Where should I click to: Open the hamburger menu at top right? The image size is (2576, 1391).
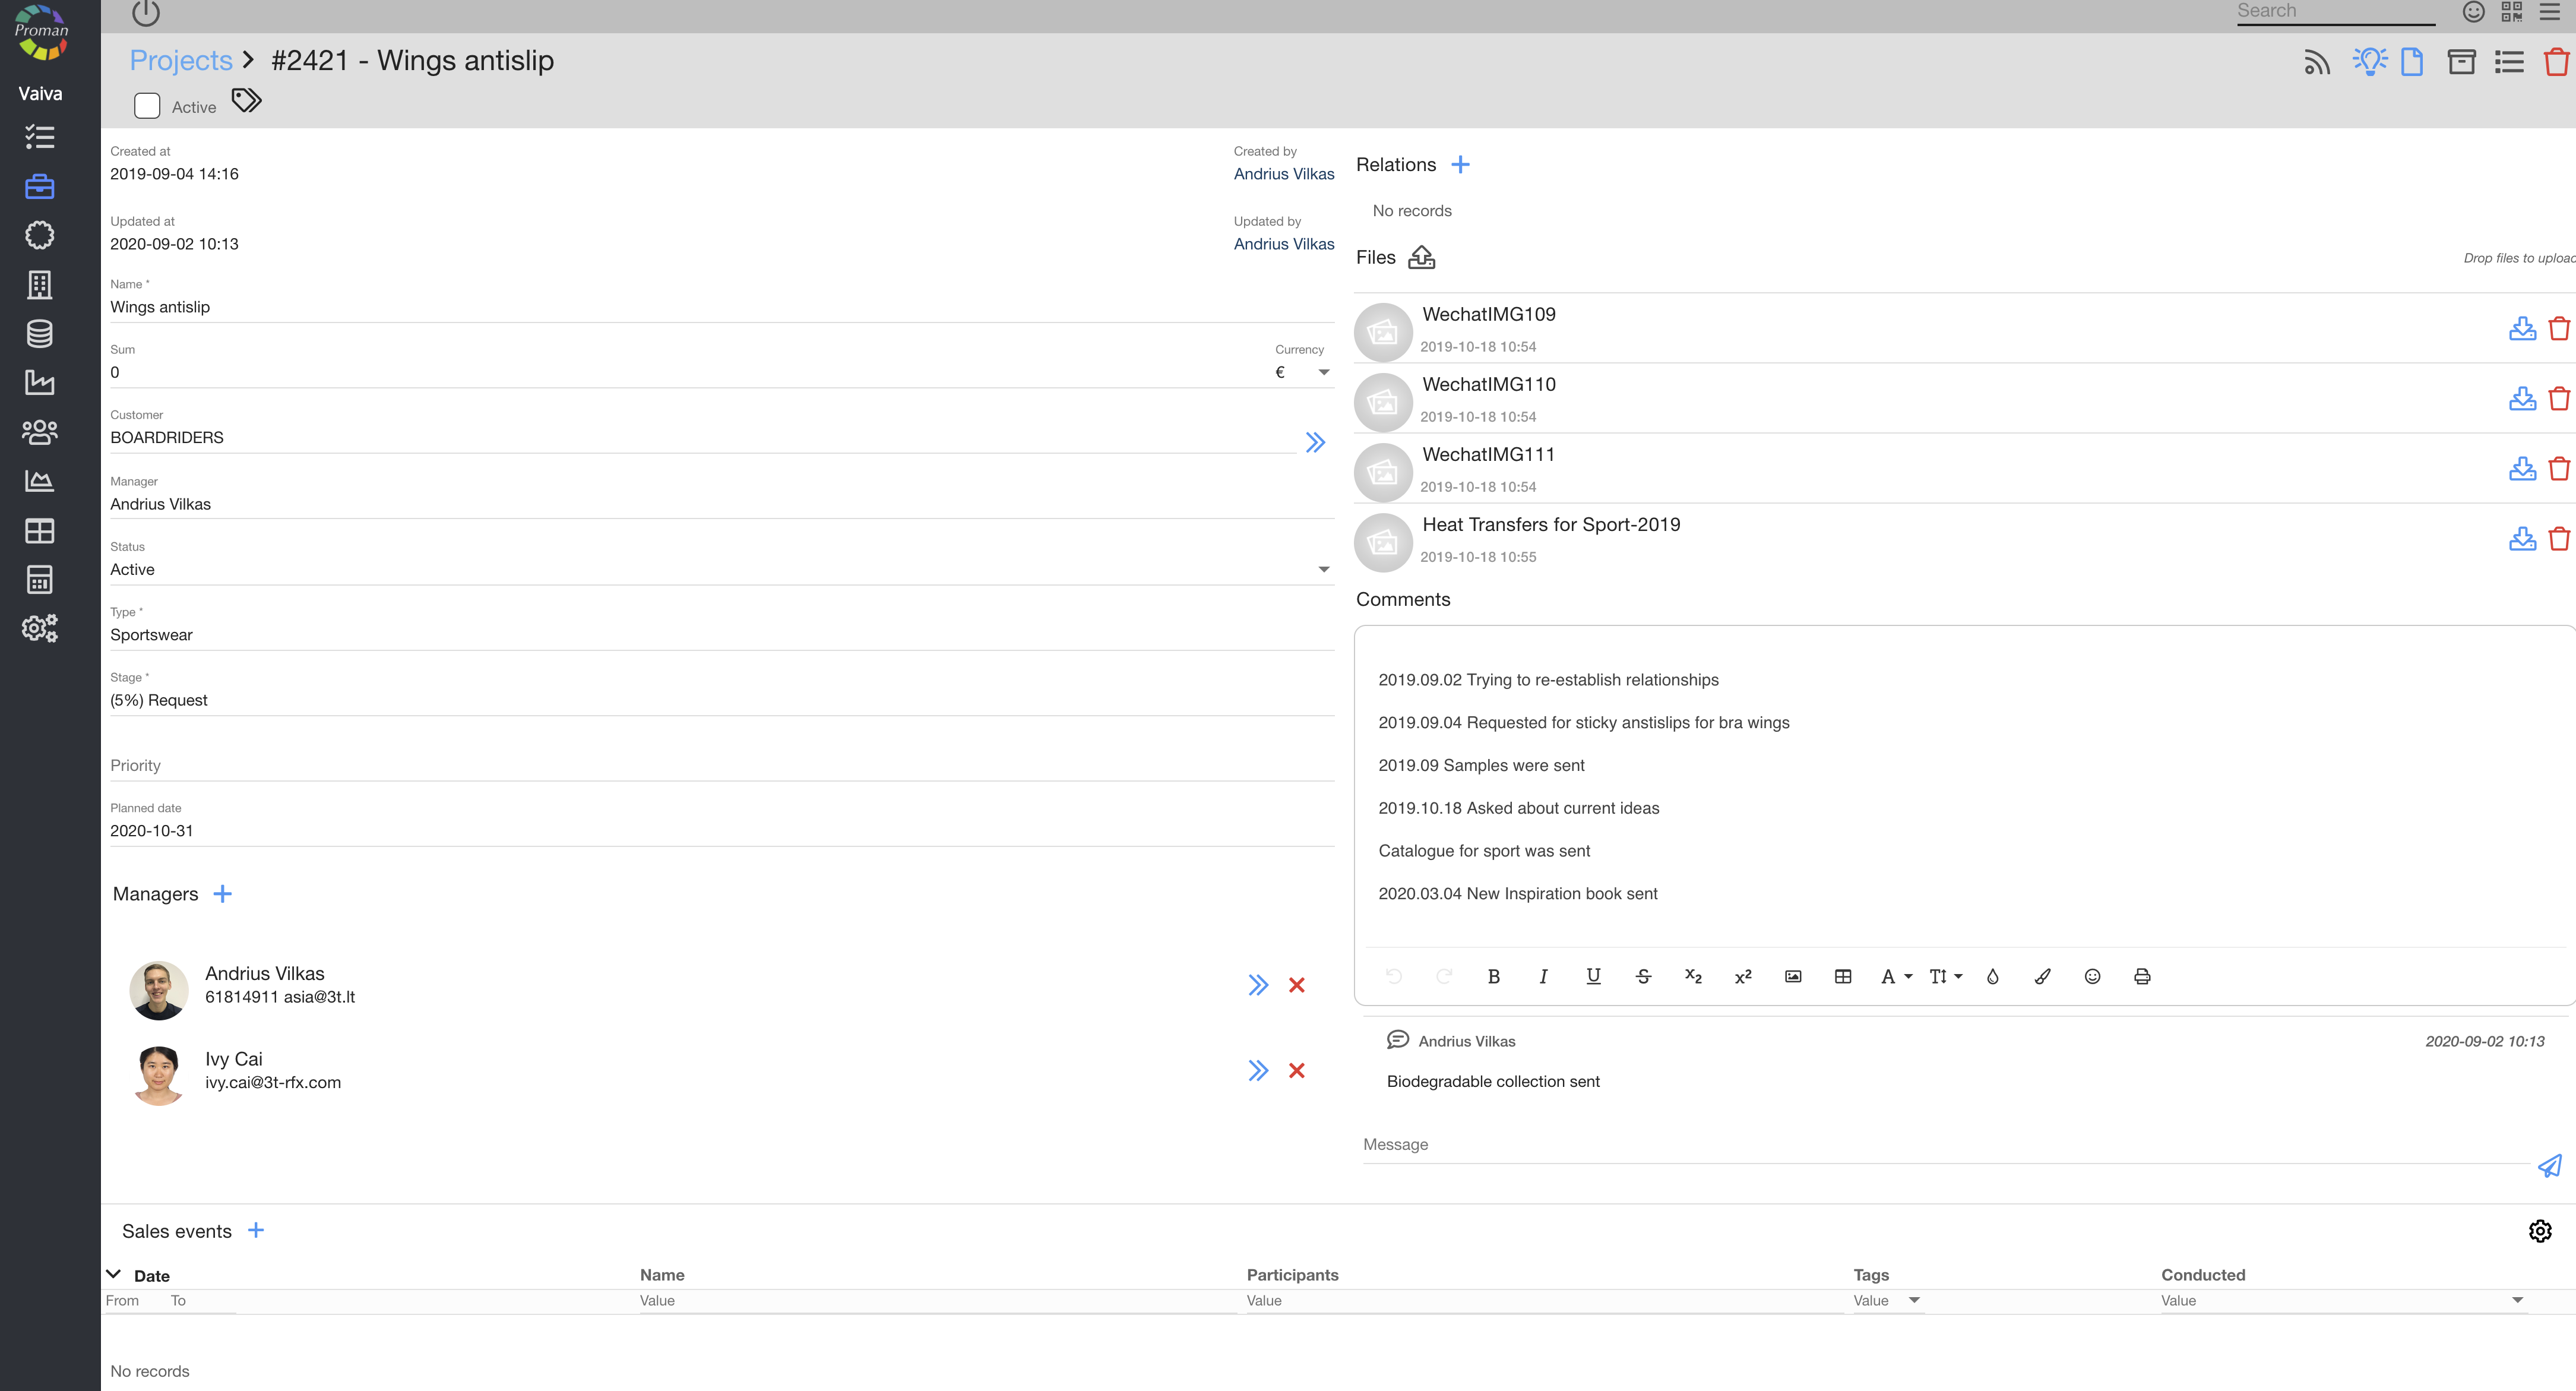point(2550,12)
